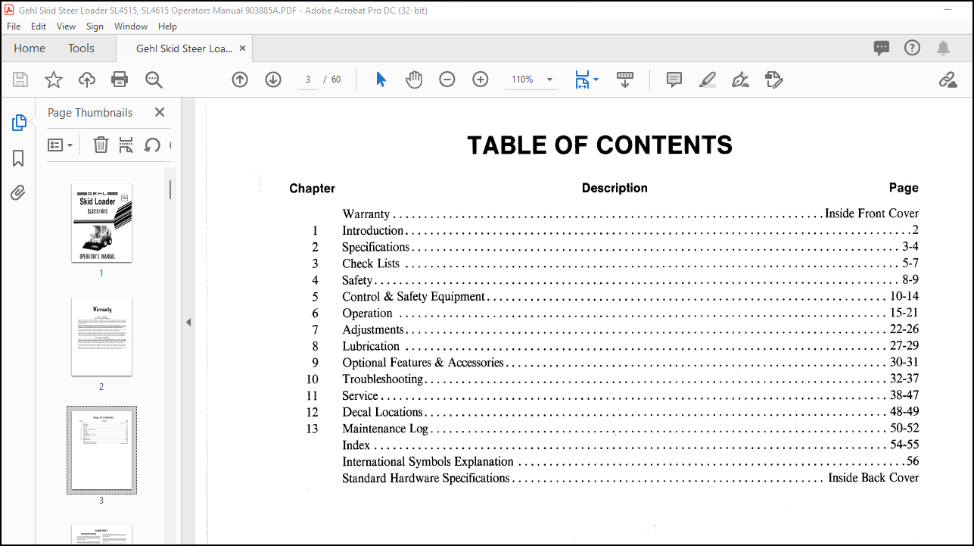Bookmark file with the star icon

[54, 80]
